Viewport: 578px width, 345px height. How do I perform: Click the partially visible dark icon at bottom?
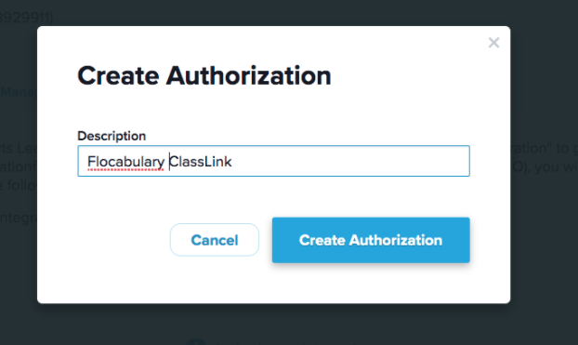click(x=196, y=341)
